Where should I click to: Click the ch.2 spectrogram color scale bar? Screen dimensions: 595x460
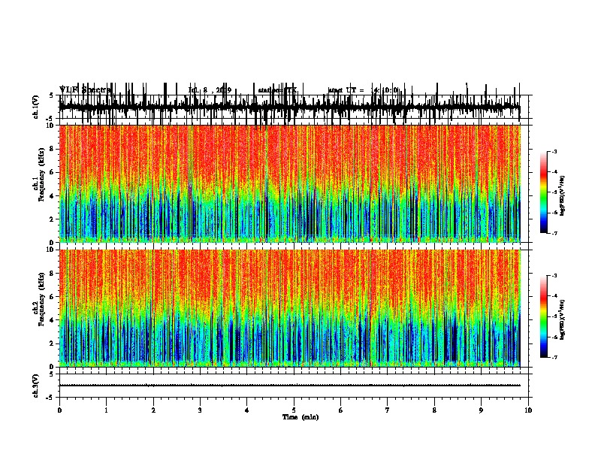(x=544, y=316)
